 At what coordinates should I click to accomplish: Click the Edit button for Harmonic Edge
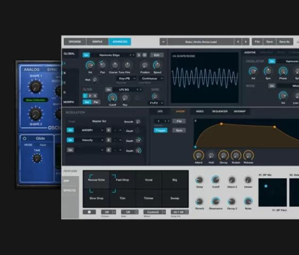156,55
